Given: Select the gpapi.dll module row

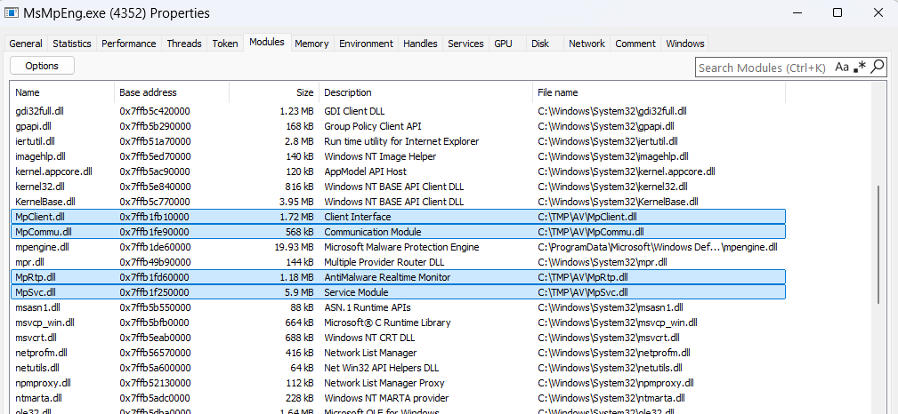Looking at the screenshot, I should [x=398, y=126].
